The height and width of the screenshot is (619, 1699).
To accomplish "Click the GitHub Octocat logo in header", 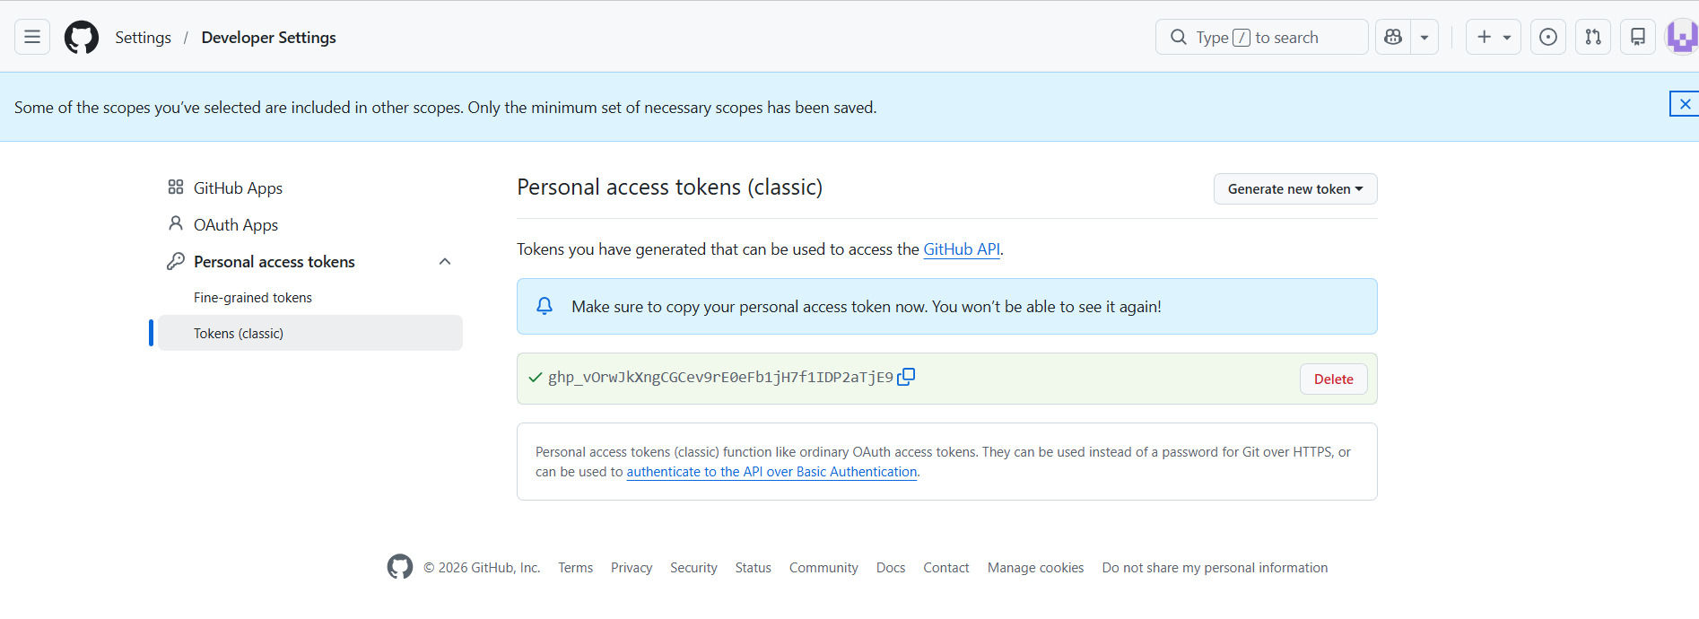I will pyautogui.click(x=82, y=37).
